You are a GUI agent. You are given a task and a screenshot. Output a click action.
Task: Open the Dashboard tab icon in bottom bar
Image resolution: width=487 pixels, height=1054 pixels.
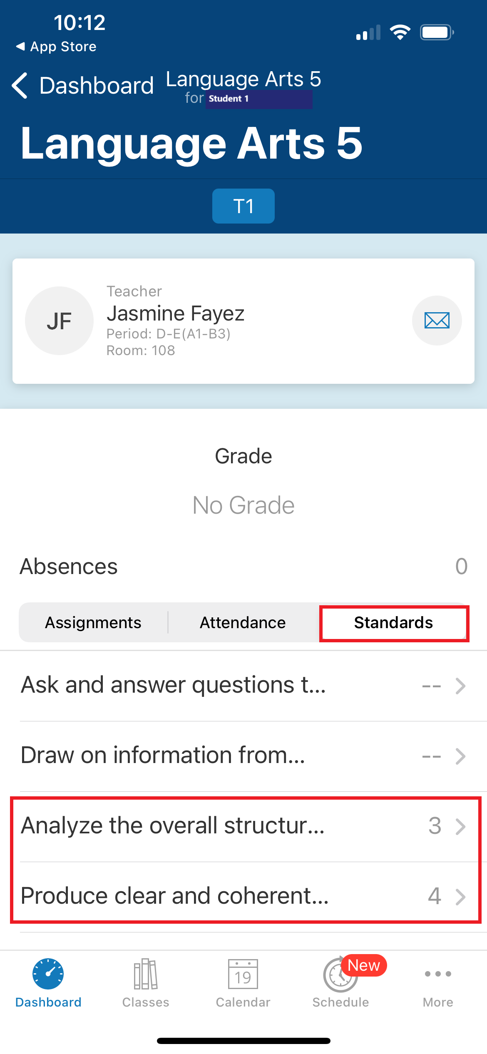click(48, 974)
